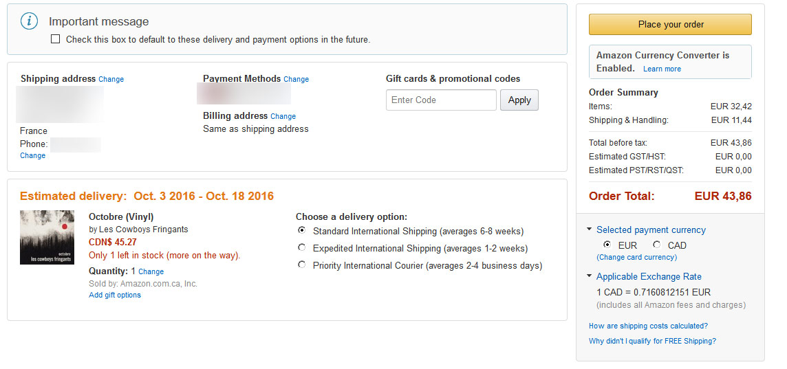Image resolution: width=787 pixels, height=369 pixels.
Task: Choose Expedited International Shipping option
Action: pos(301,247)
